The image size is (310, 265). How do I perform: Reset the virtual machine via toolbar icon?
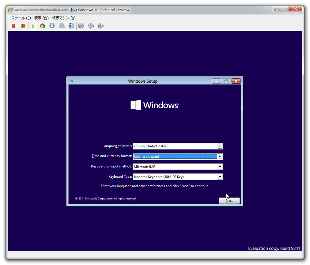[42, 26]
